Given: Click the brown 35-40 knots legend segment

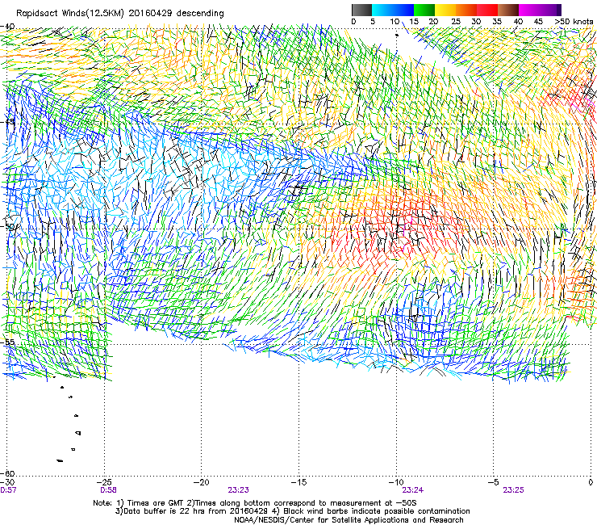Looking at the screenshot, I should [508, 10].
